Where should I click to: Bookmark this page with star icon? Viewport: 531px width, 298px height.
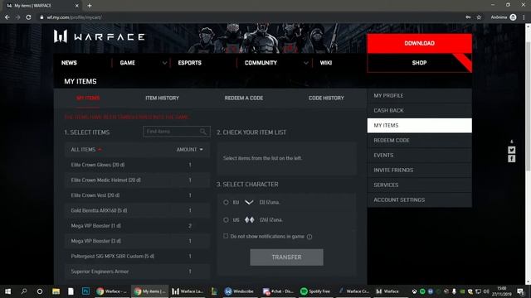point(479,17)
